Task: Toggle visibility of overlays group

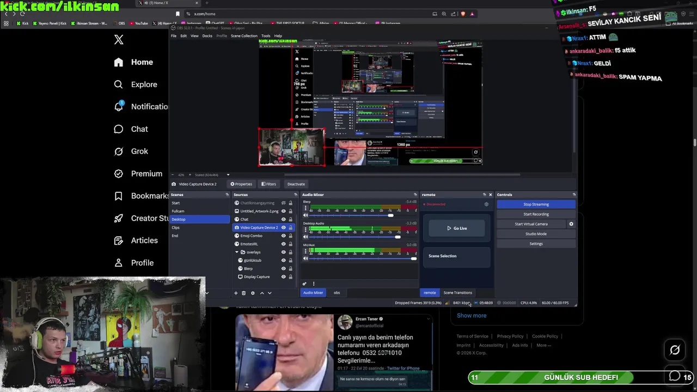Action: (283, 252)
